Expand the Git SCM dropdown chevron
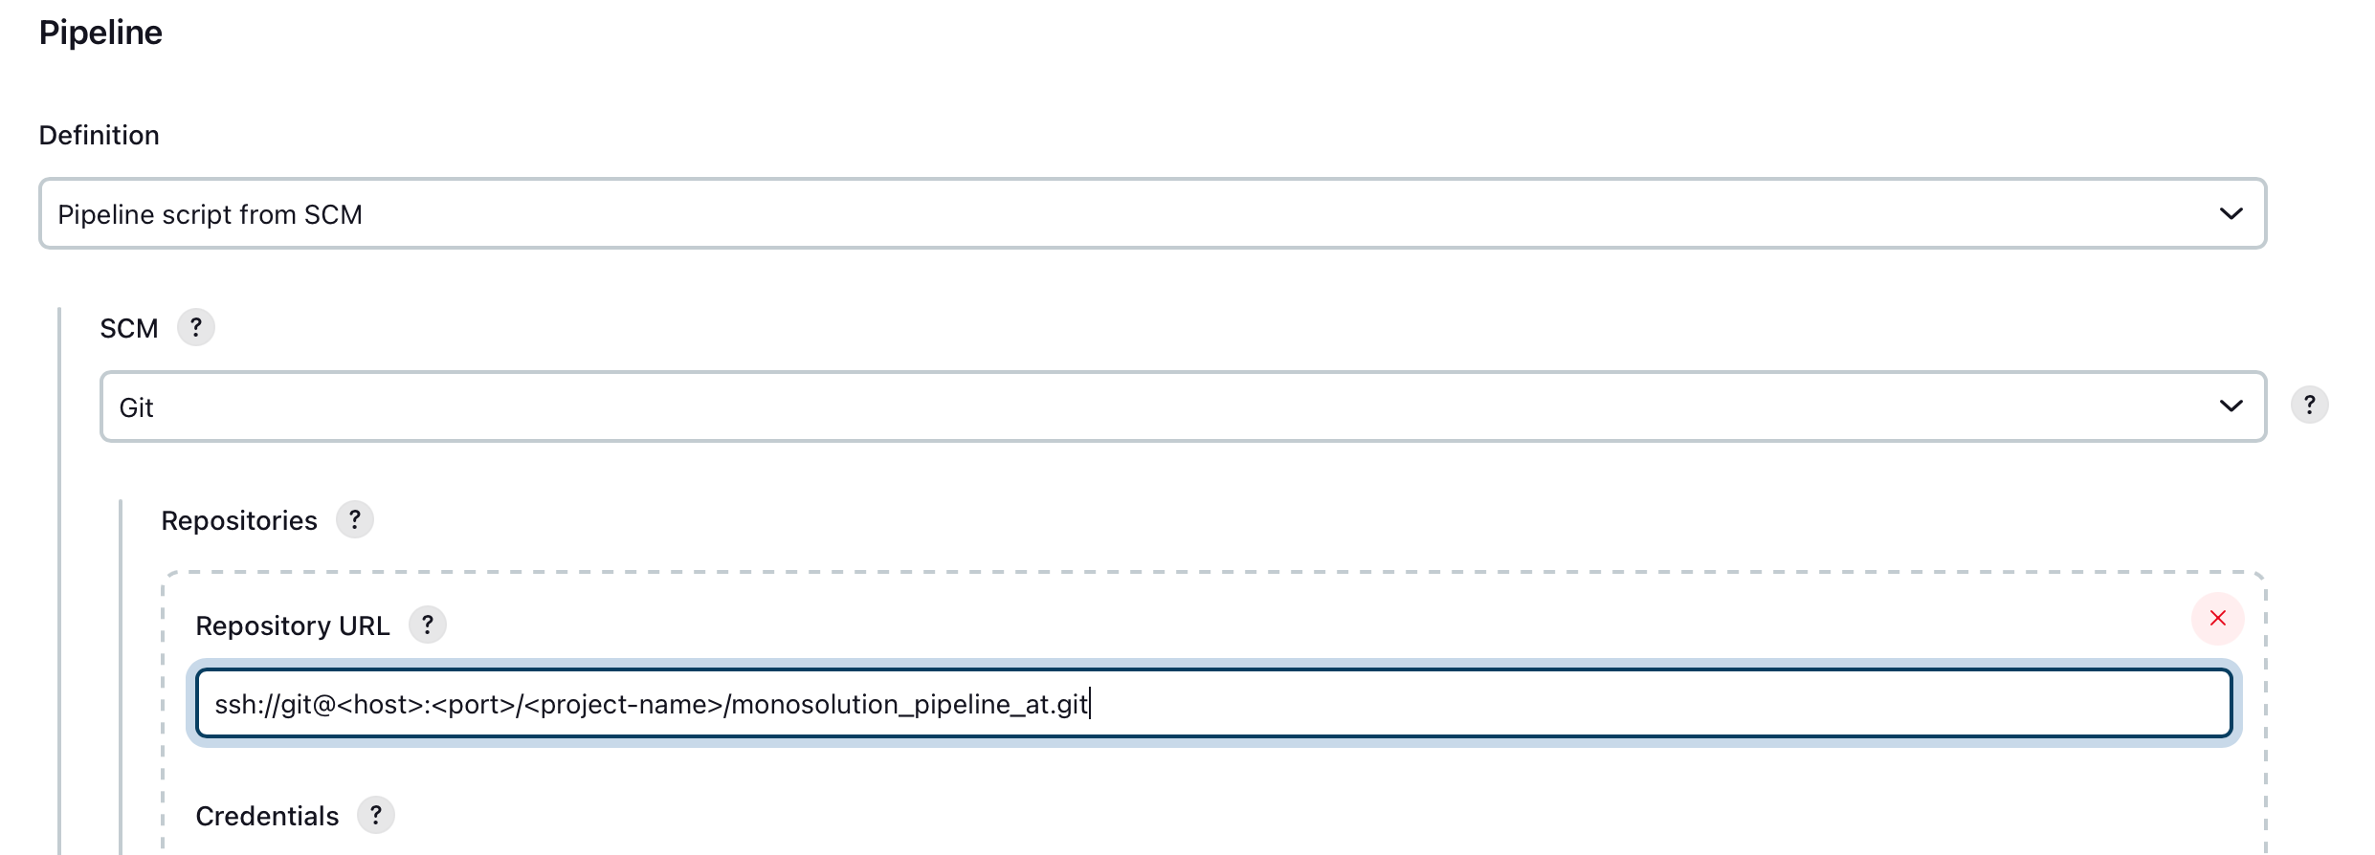The image size is (2375, 855). click(2231, 406)
